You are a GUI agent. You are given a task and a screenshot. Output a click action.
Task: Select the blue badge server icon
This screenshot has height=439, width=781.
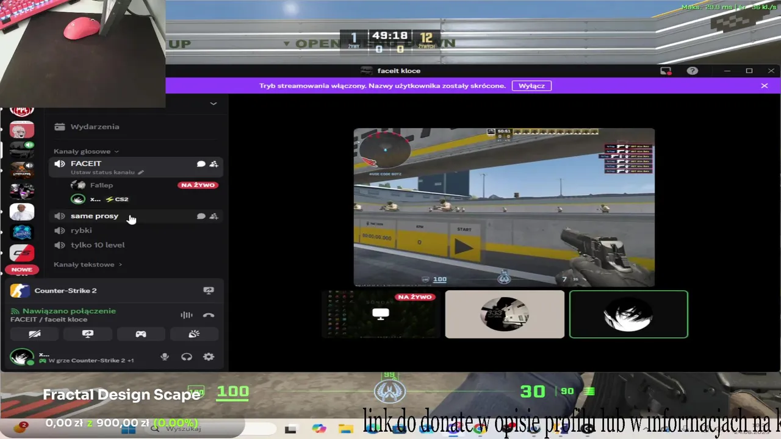[22, 232]
